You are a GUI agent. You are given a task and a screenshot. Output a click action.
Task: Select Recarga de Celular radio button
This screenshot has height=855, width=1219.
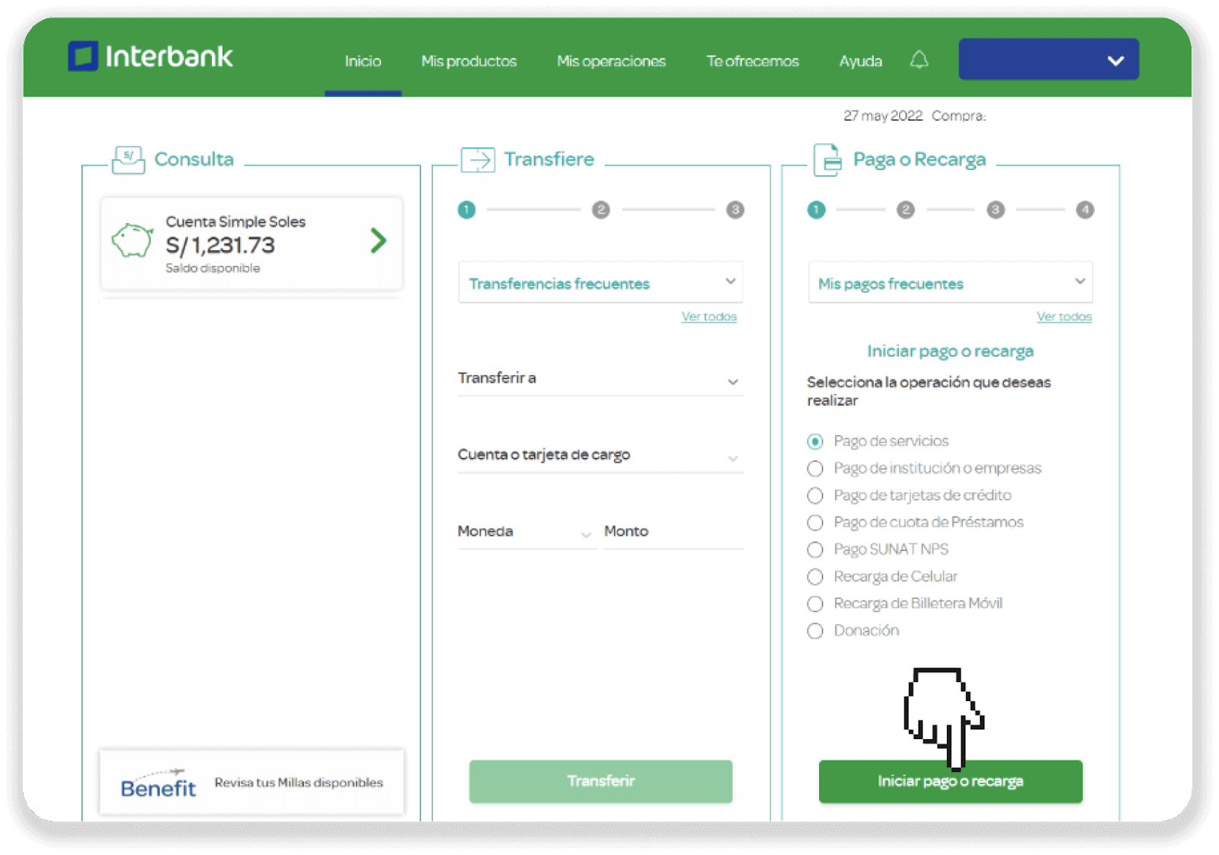click(x=815, y=577)
